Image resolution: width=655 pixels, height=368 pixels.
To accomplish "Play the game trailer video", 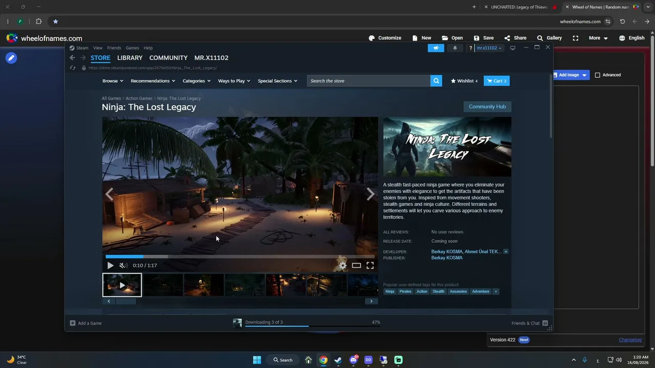I will pos(111,265).
